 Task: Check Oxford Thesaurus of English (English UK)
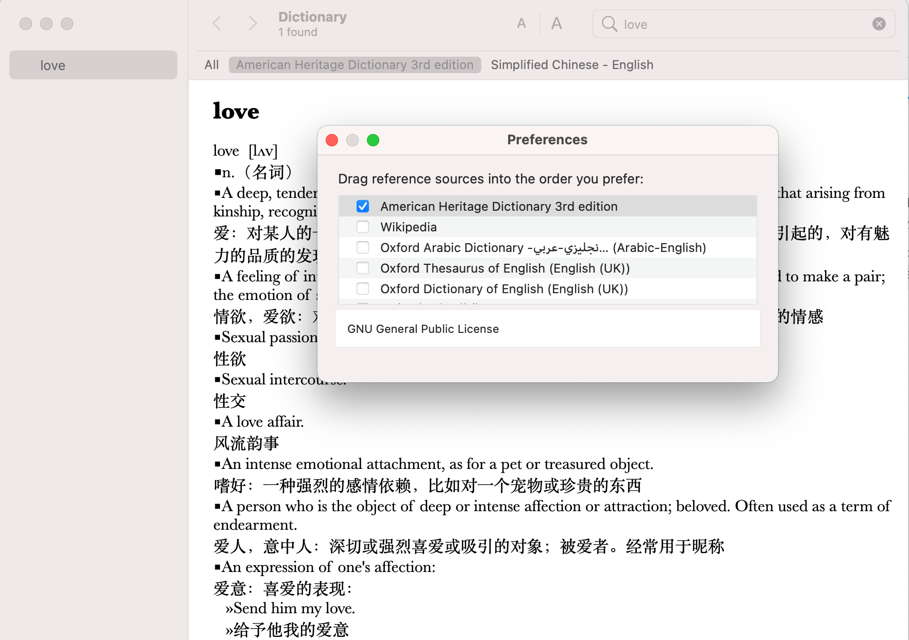(363, 268)
